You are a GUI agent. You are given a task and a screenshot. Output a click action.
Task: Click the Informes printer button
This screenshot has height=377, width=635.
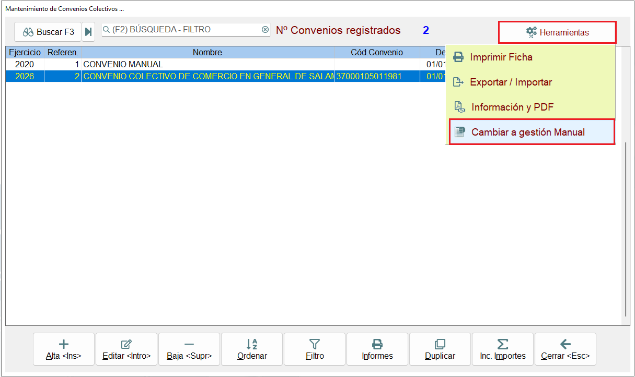377,349
